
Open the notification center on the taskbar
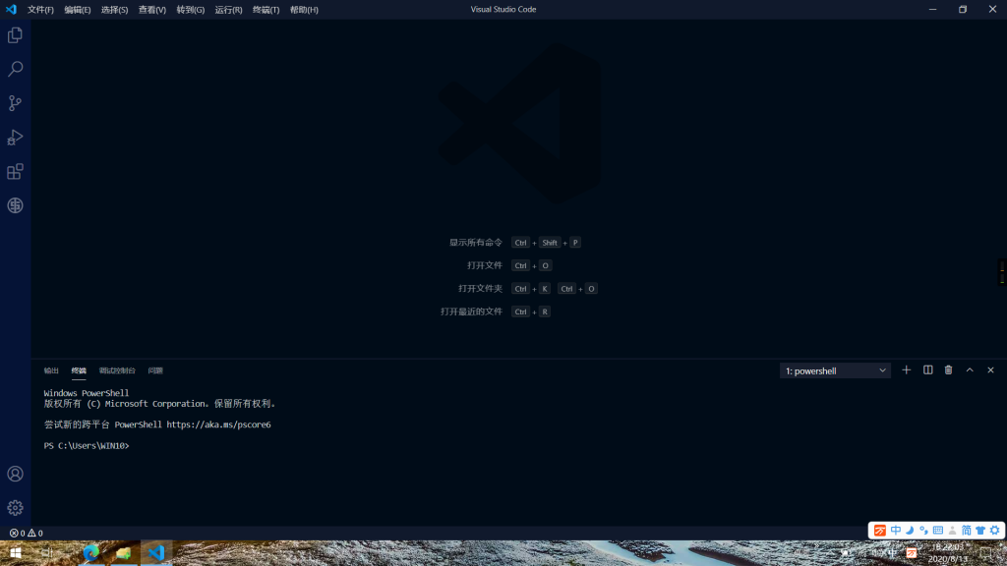986,553
